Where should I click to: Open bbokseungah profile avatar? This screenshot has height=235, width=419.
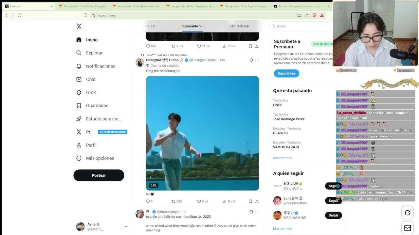click(140, 214)
